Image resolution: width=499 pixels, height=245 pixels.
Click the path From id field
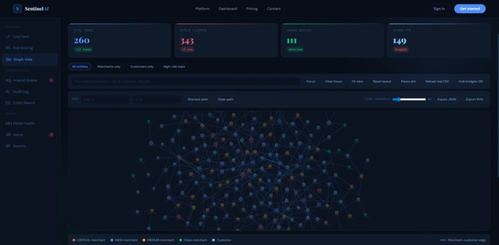(x=105, y=99)
